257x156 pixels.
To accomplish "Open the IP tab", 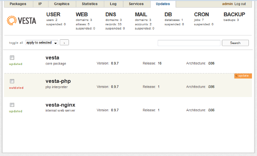I will (40, 4).
